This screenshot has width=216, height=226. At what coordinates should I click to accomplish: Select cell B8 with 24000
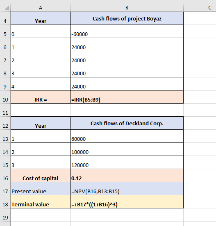click(x=127, y=71)
